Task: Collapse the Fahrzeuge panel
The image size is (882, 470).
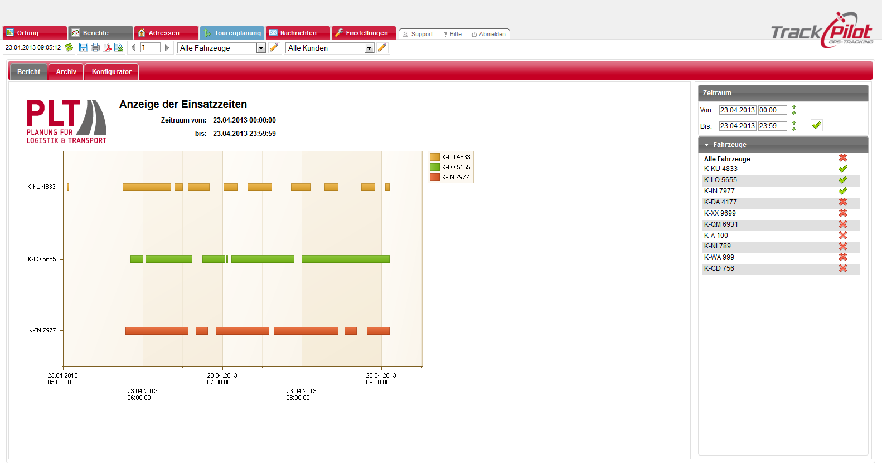Action: tap(707, 145)
